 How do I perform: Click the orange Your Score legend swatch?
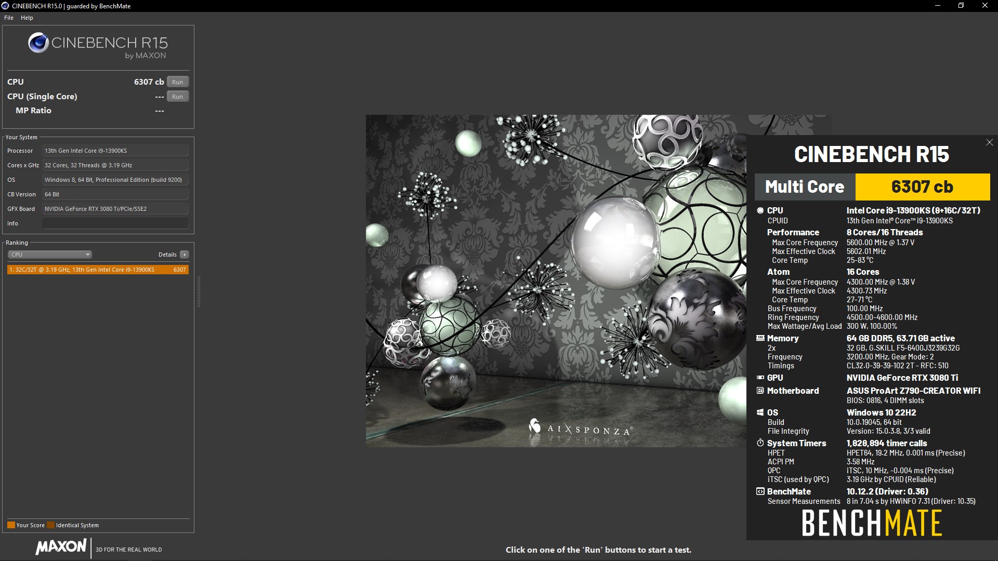click(x=11, y=525)
